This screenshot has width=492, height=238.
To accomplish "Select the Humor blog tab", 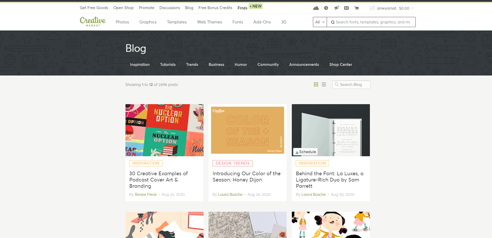I will (x=241, y=65).
